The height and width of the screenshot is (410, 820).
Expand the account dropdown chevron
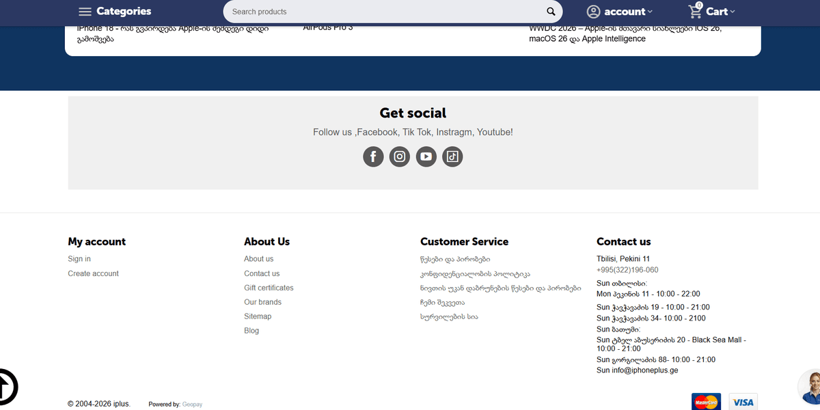(650, 12)
